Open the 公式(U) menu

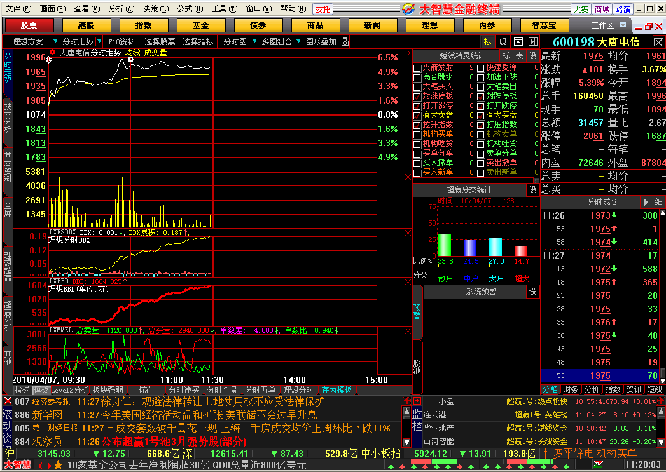(x=190, y=8)
